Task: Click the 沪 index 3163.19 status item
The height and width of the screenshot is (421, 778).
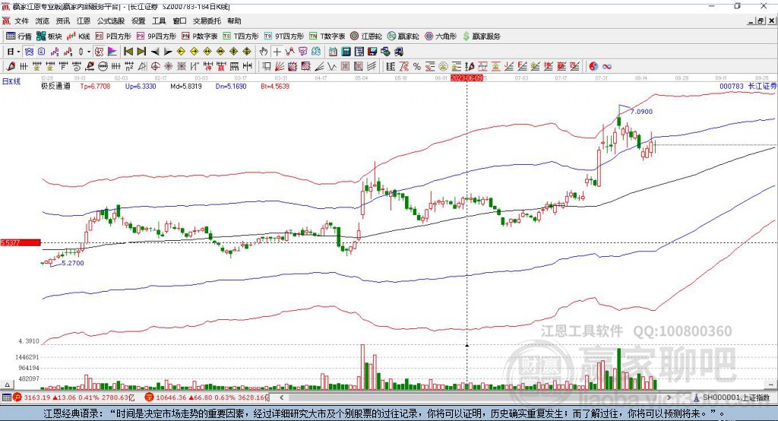Action: coord(74,397)
